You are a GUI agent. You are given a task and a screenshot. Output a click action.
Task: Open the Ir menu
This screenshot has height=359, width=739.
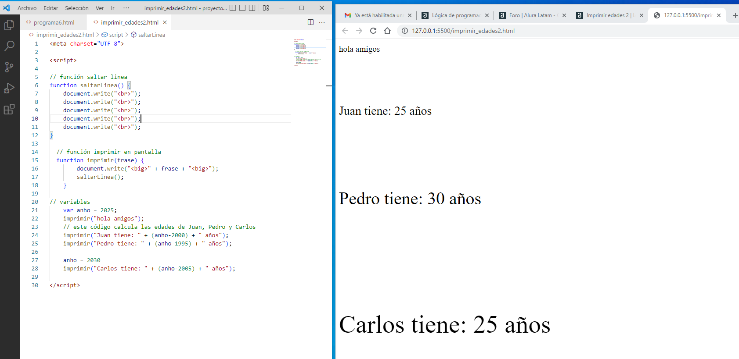(x=112, y=8)
